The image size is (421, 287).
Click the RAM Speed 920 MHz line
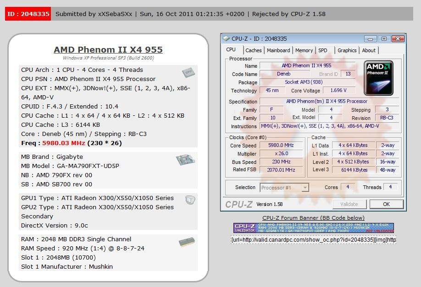pyautogui.click(x=83, y=249)
